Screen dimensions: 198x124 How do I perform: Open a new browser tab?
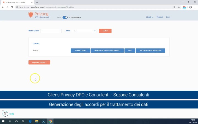coord(37,2)
